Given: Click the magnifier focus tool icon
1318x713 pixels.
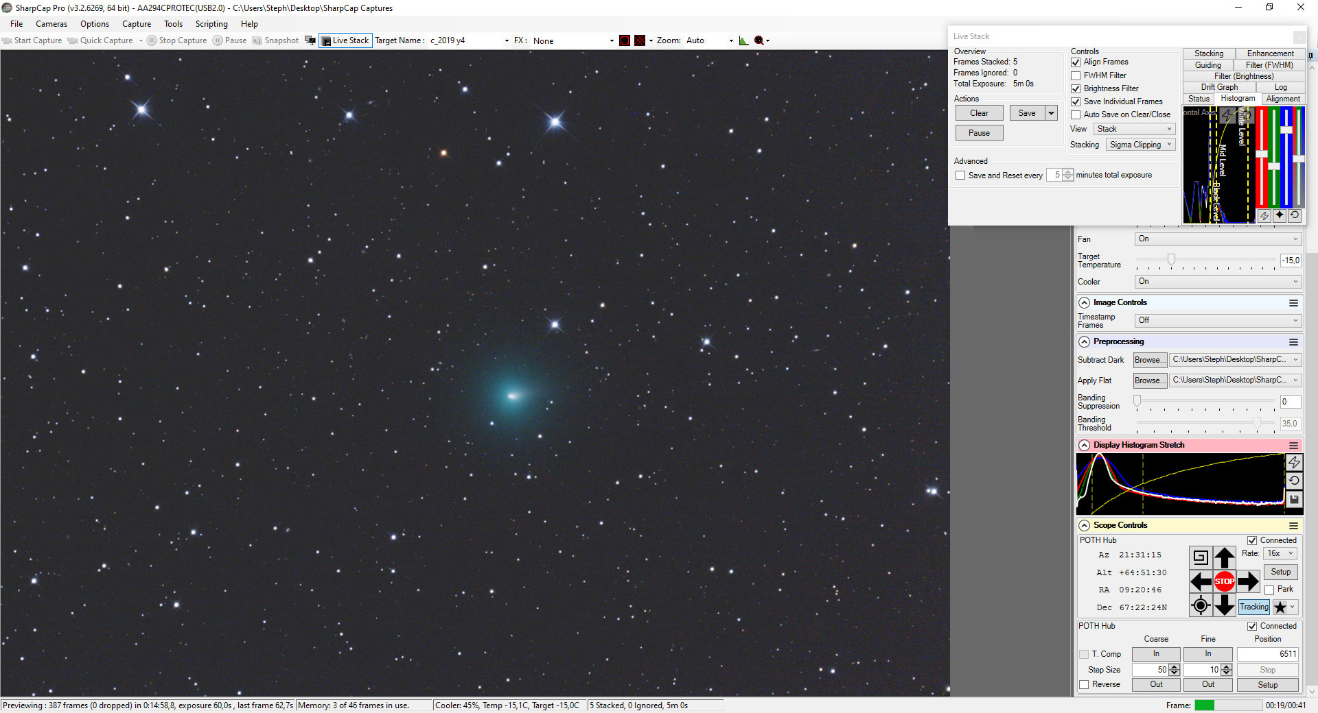Looking at the screenshot, I should click(x=759, y=40).
